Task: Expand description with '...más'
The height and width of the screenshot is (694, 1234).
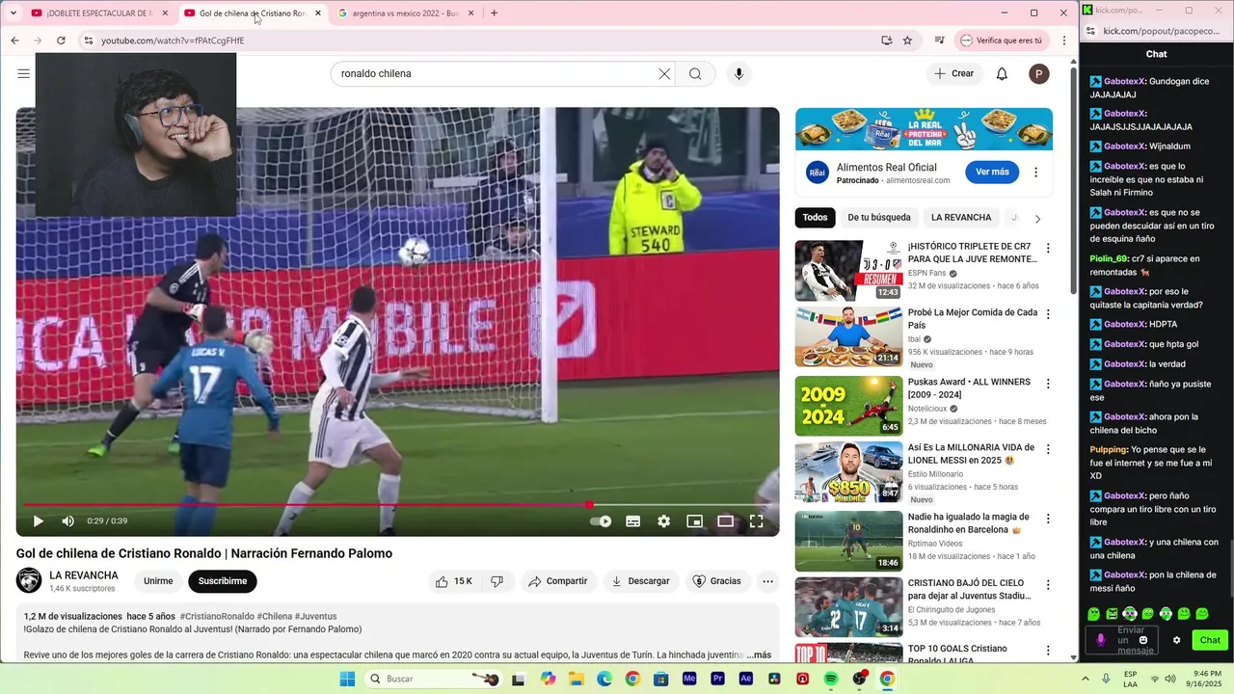Action: (x=759, y=655)
